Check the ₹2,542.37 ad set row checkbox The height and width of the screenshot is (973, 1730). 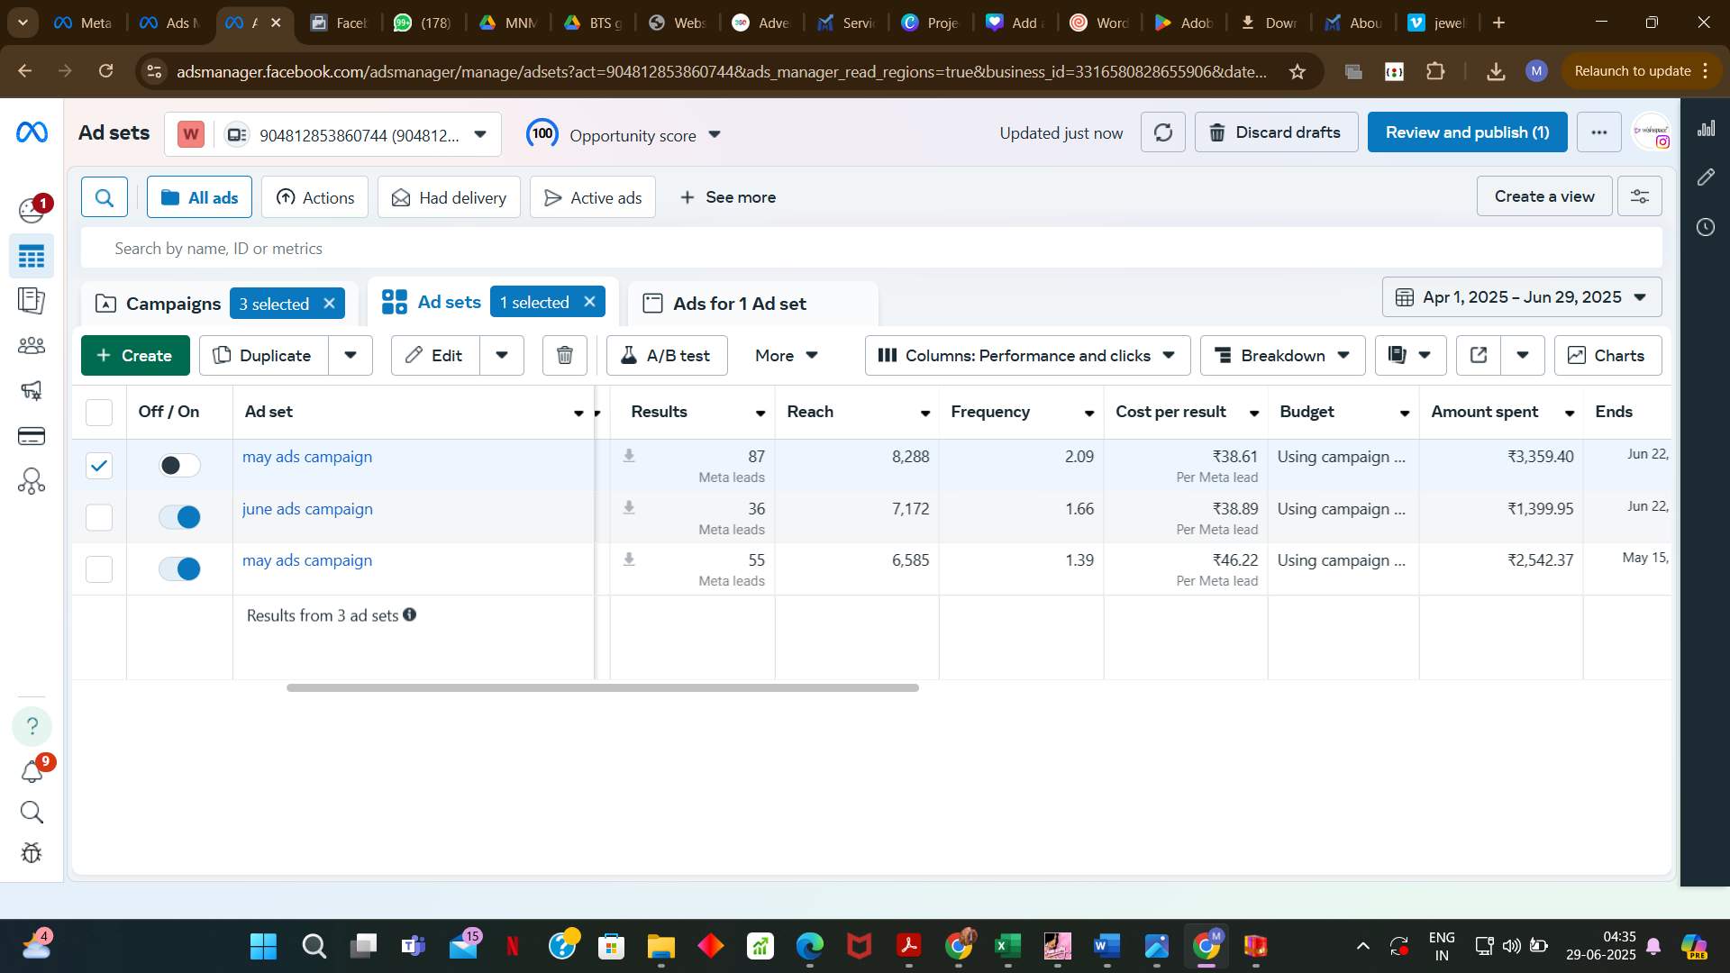click(x=99, y=568)
